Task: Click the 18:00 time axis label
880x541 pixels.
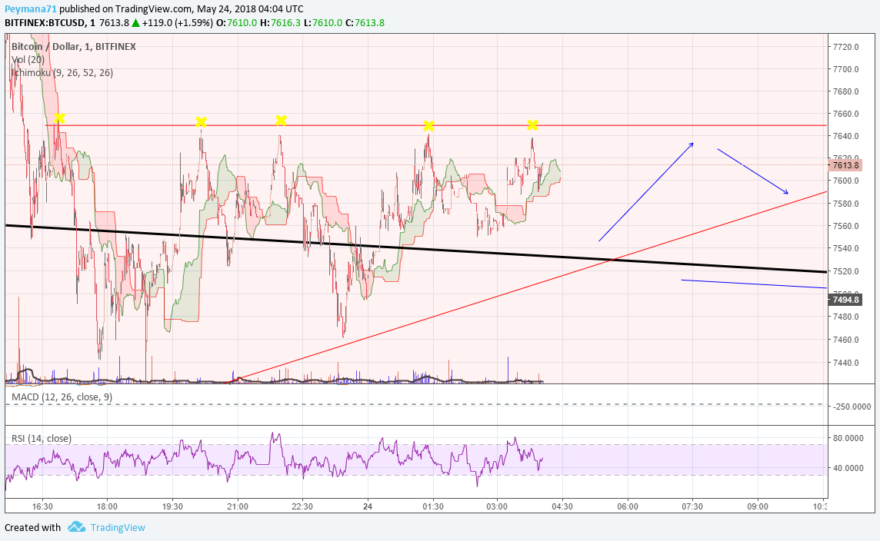Action: pos(107,506)
